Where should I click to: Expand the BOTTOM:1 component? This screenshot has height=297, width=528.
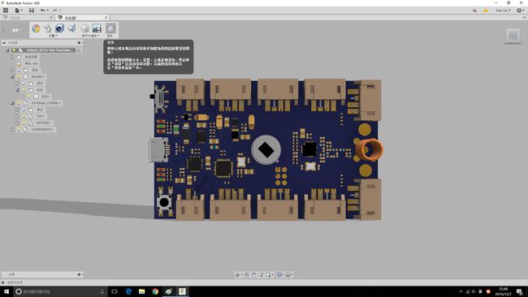(17, 123)
